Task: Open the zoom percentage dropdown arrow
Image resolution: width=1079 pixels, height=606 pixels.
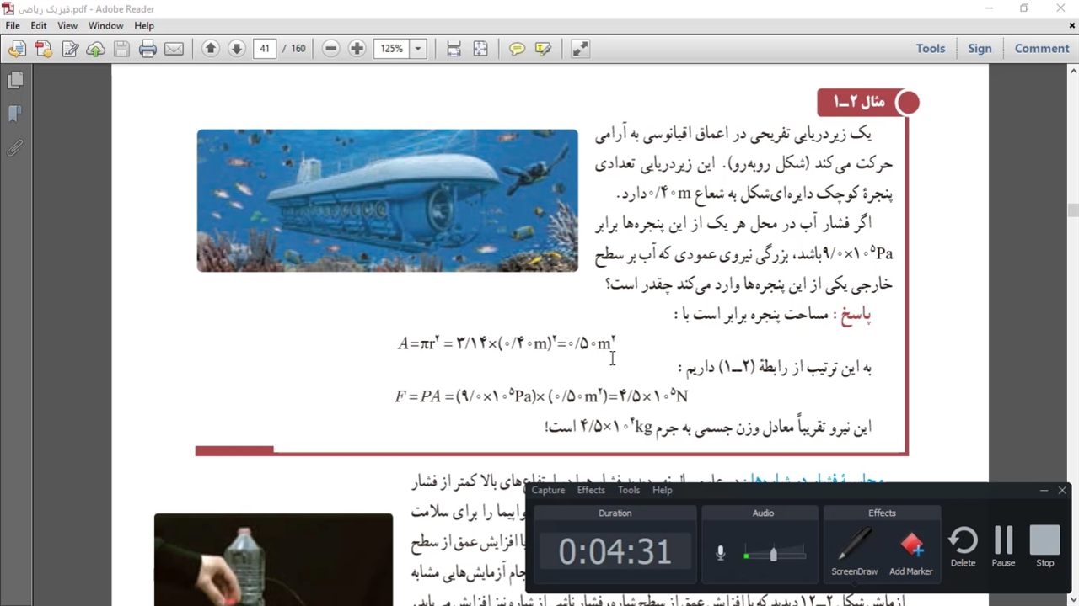Action: 417,49
